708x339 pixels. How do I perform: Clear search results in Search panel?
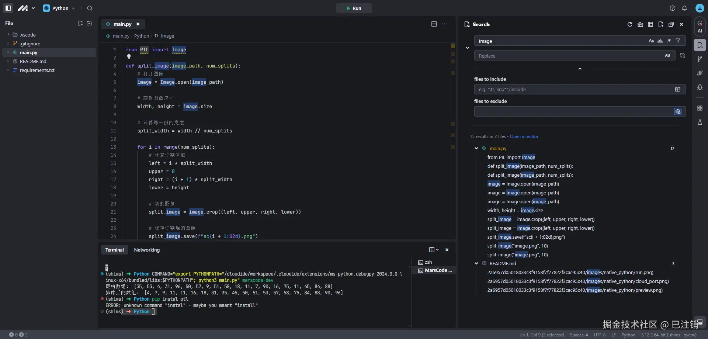pos(640,24)
